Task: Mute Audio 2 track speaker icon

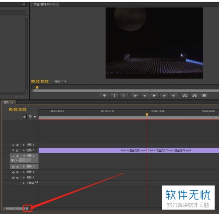Action: click(x=13, y=172)
